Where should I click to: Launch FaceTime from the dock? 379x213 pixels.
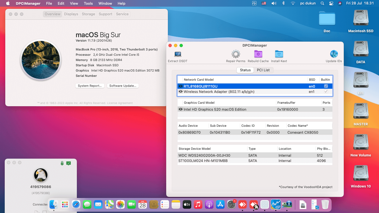click(x=132, y=205)
